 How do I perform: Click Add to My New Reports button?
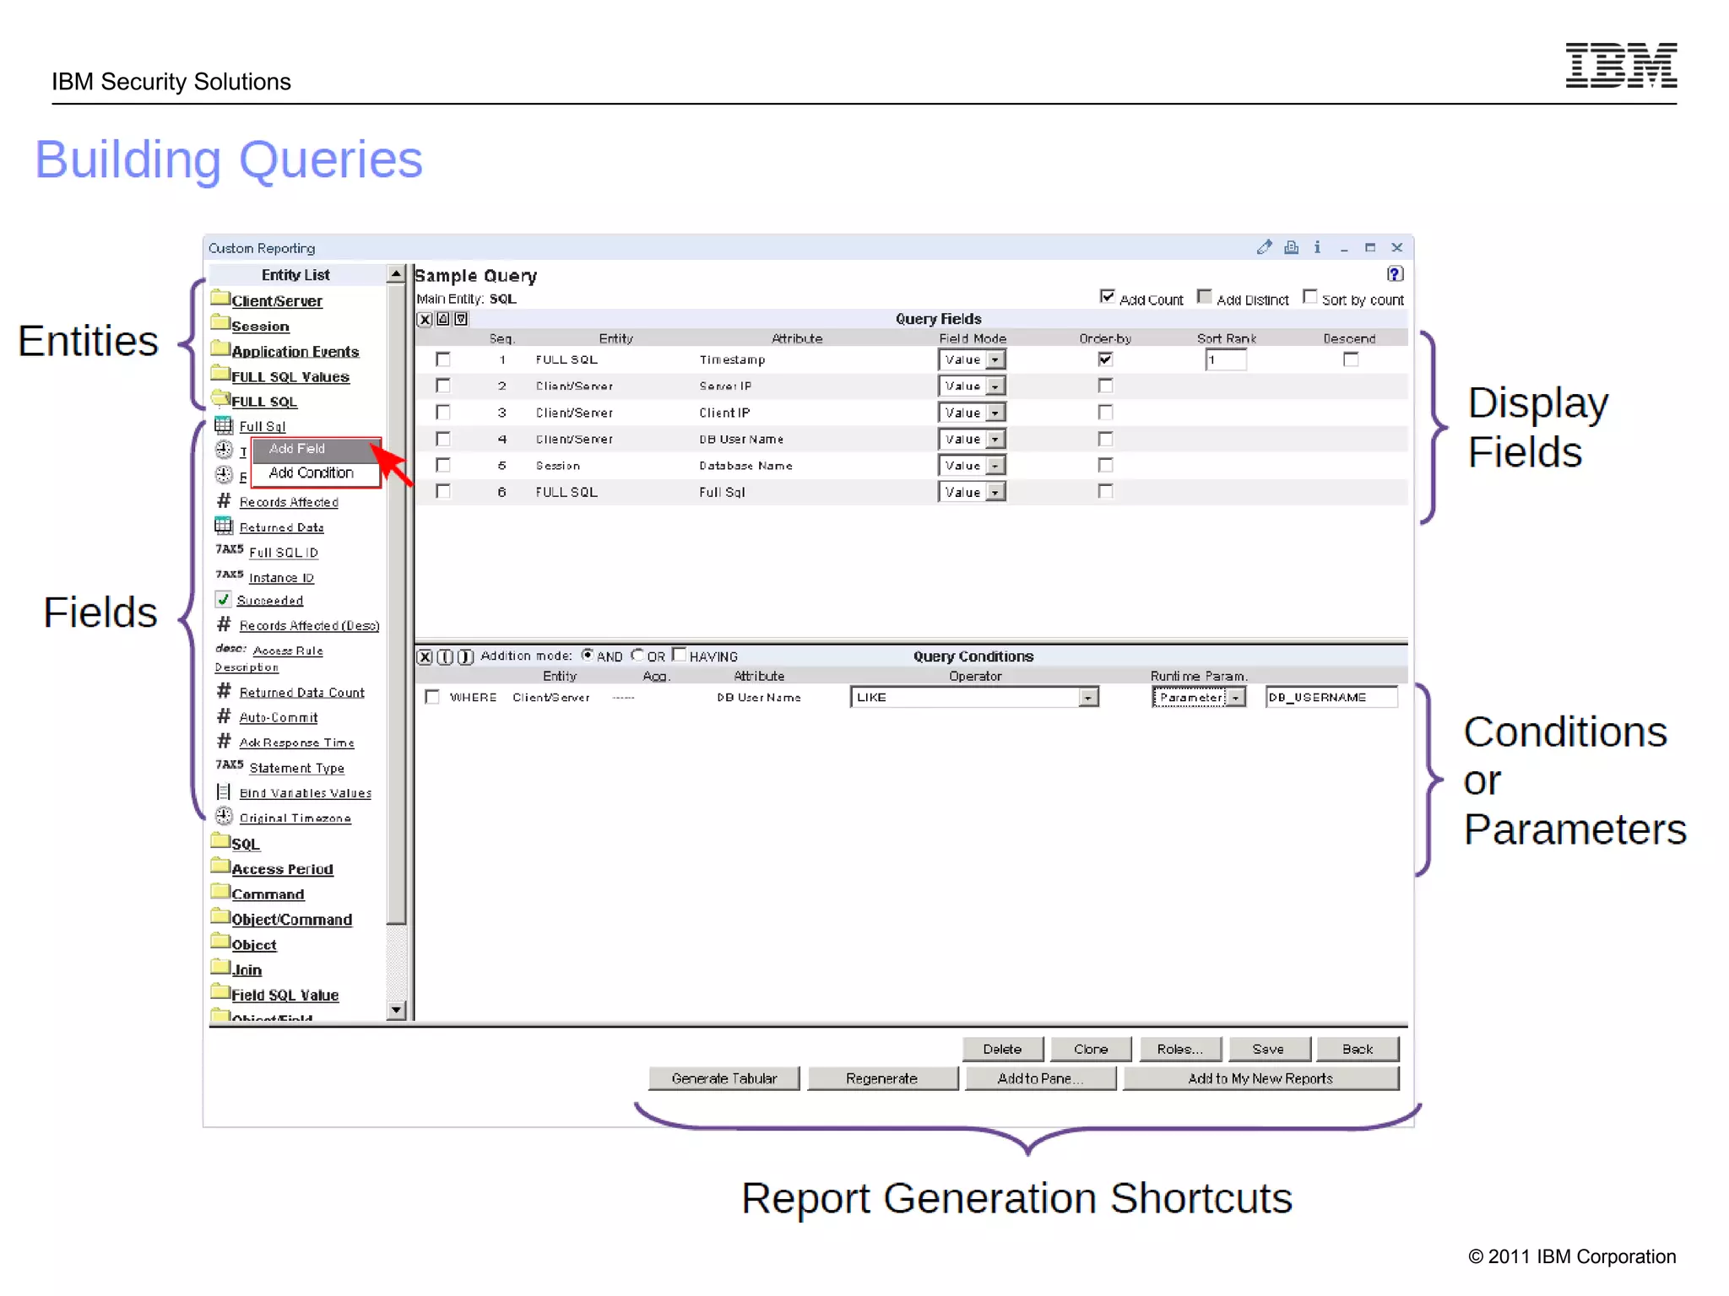point(1260,1078)
